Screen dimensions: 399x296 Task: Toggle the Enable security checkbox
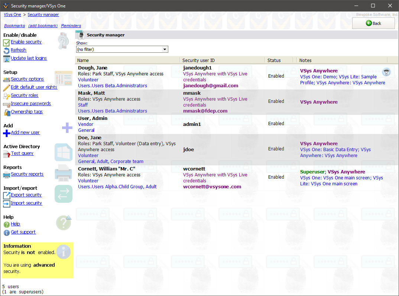(x=6, y=42)
